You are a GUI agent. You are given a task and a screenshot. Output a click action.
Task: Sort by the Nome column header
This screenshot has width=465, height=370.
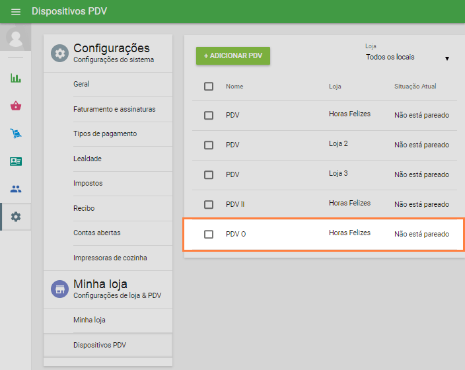click(x=234, y=87)
